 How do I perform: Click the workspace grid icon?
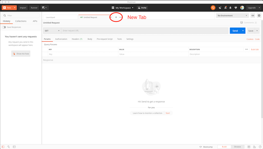click(113, 8)
